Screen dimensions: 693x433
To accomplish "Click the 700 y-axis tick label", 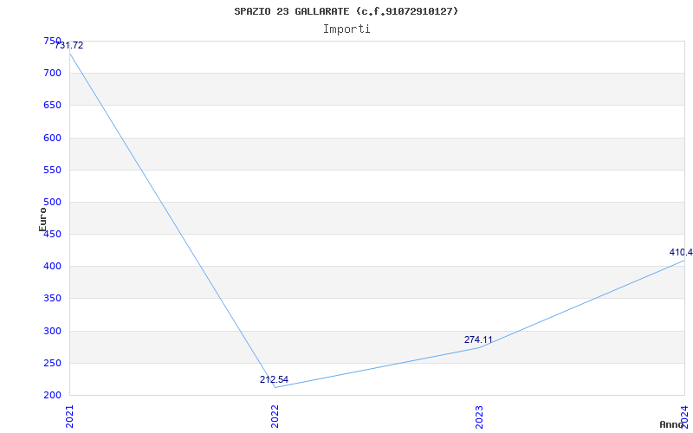I will click(x=52, y=74).
